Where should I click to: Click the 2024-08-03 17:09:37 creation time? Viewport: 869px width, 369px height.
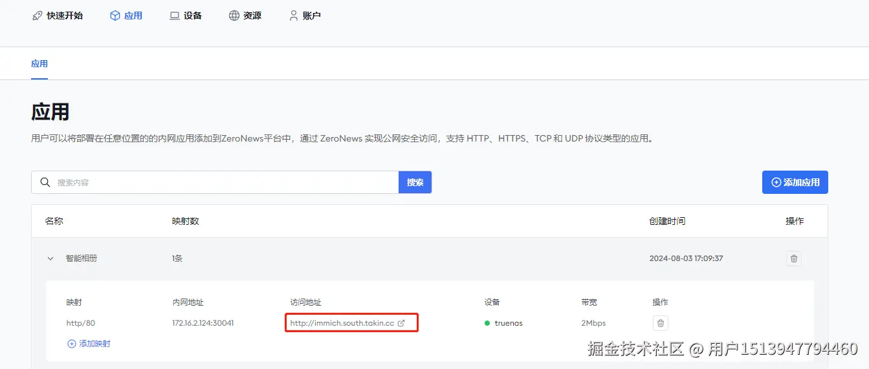point(686,258)
